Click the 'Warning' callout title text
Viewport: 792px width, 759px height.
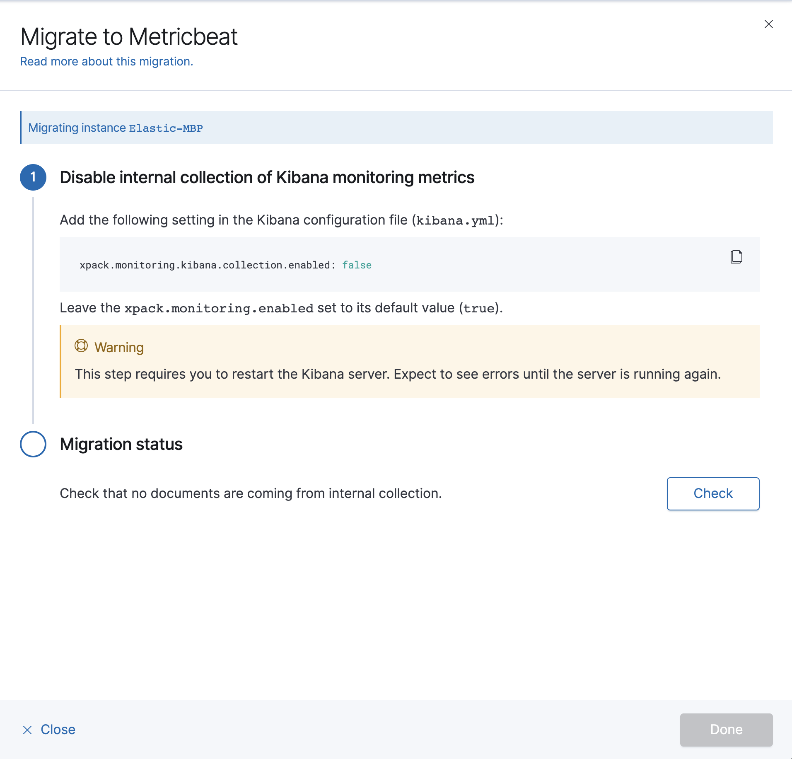pos(119,347)
